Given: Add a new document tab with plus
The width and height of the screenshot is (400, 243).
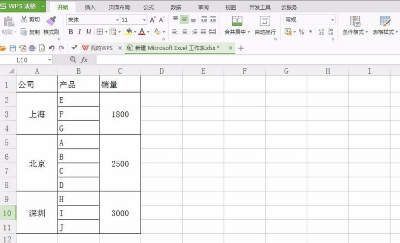Looking at the screenshot, I should tap(241, 48).
